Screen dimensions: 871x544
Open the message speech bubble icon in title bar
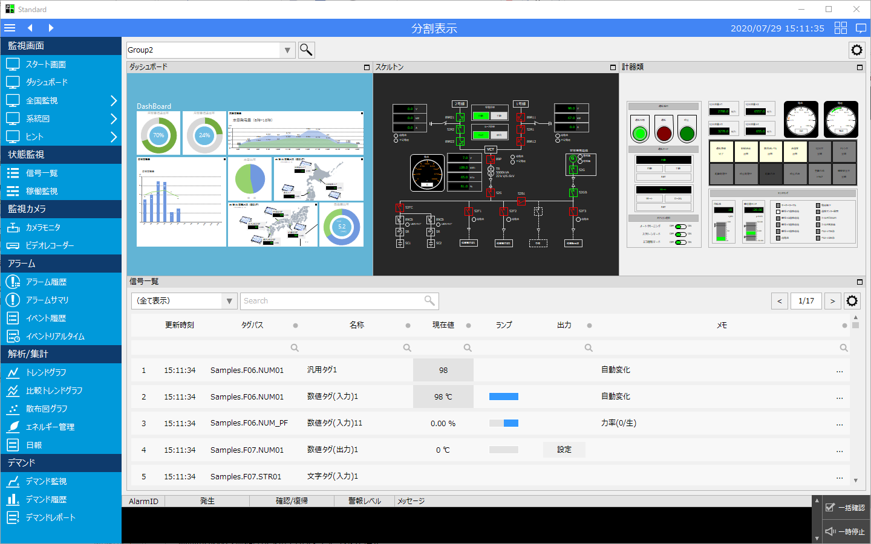861,27
